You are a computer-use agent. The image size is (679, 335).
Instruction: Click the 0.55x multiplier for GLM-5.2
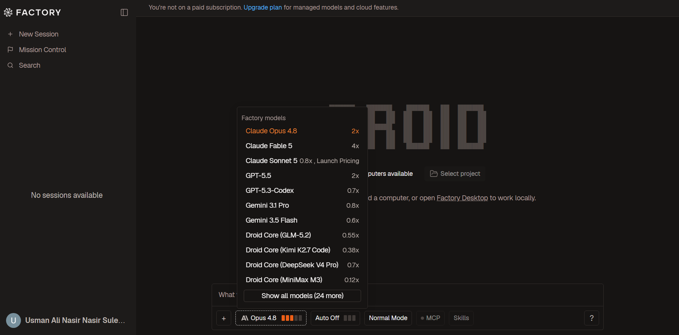tap(351, 235)
